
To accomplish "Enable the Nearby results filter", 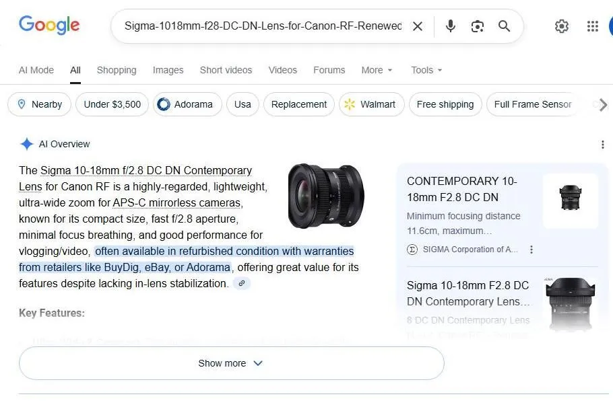I will coord(39,104).
